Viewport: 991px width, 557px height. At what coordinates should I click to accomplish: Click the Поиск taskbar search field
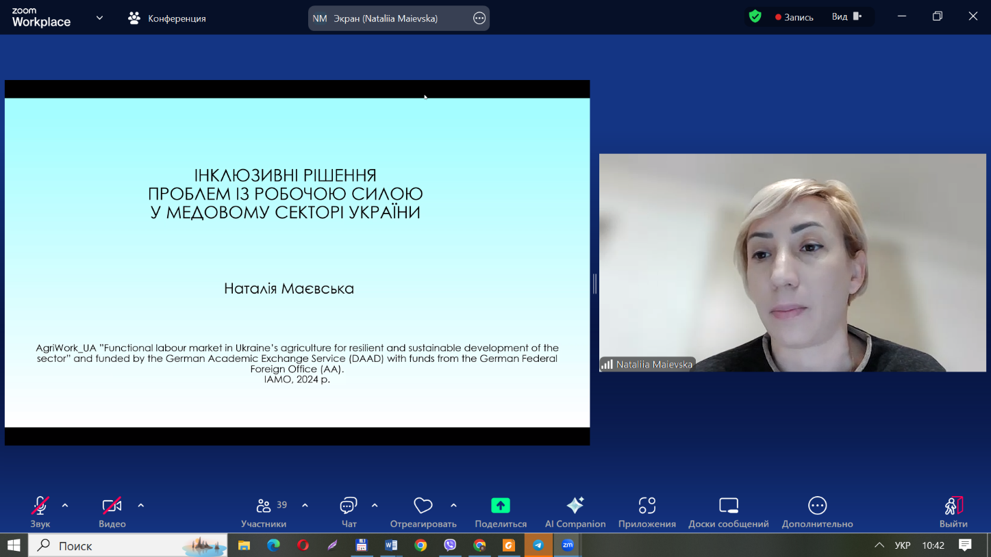point(128,545)
